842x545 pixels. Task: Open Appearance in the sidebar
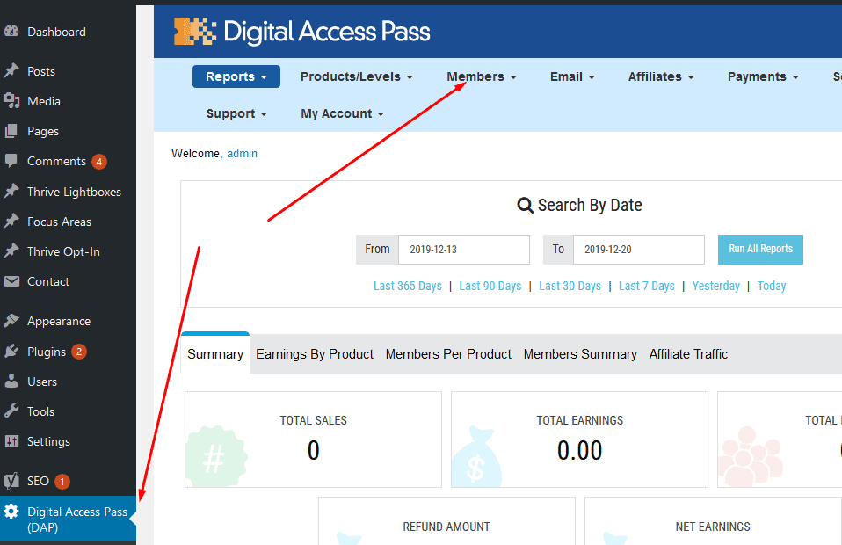[x=59, y=321]
